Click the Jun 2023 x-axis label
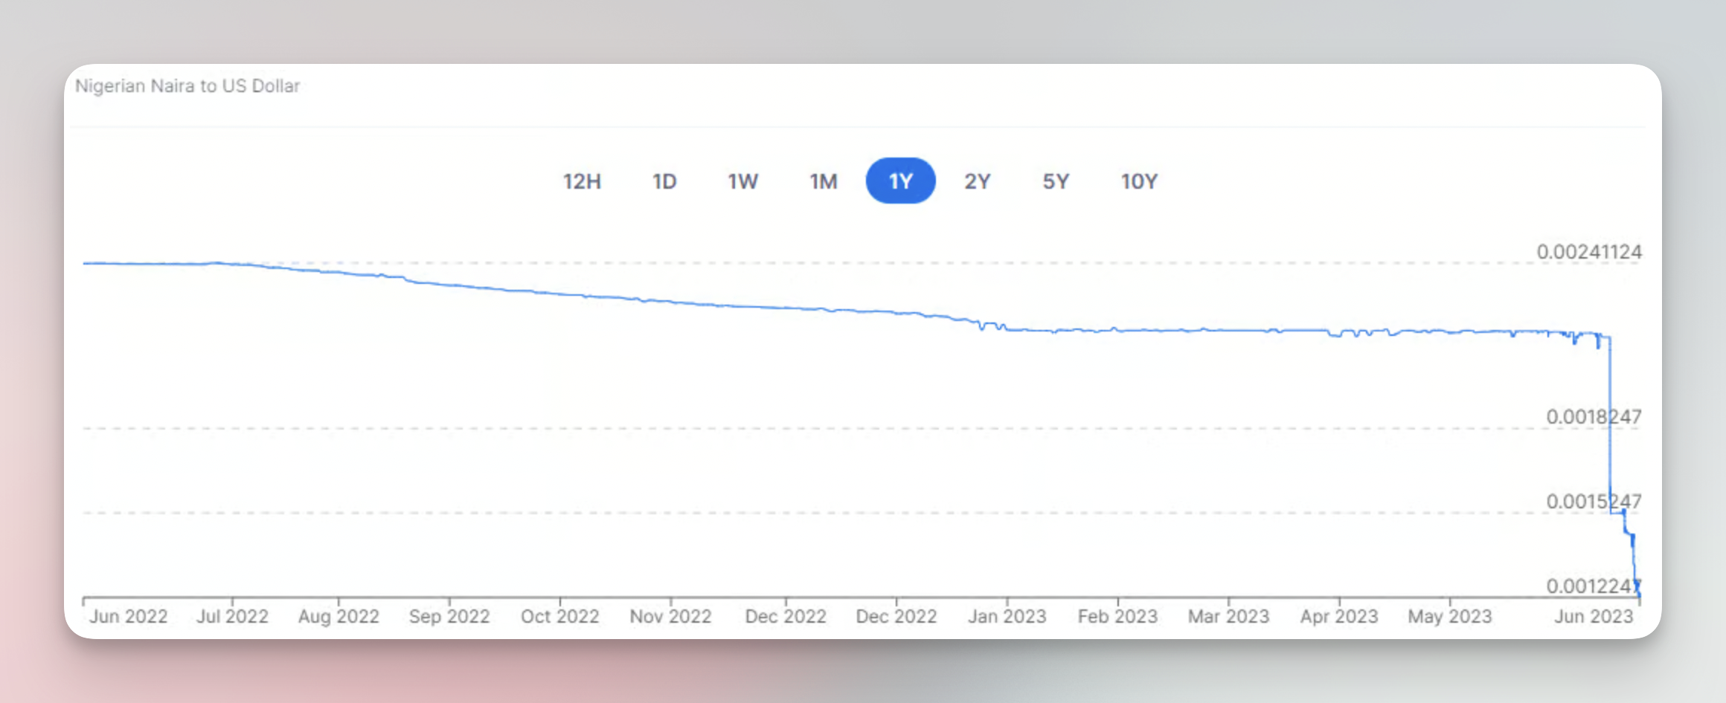The image size is (1726, 703). (x=1594, y=617)
